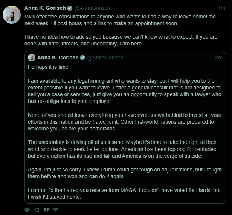Open Anna K. Gorisch's profile from the main post name
This screenshot has width=232, height=215.
pos(45,8)
